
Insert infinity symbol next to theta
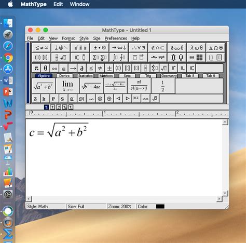coord(54,68)
